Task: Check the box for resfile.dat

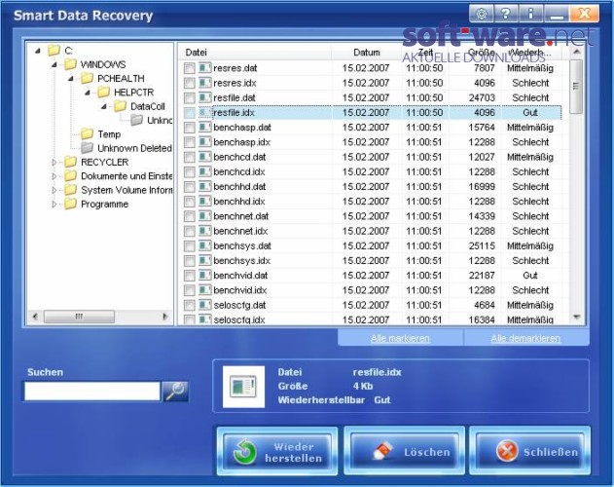Action: [189, 98]
